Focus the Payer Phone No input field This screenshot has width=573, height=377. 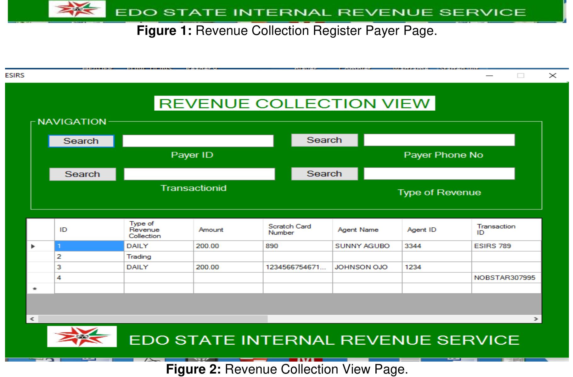(439, 140)
